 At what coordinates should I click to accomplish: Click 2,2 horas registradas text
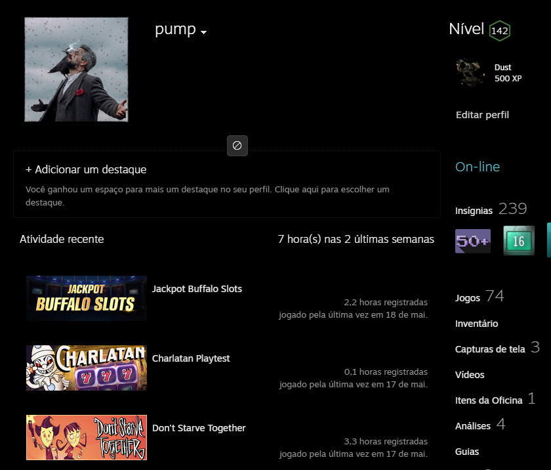coord(386,303)
